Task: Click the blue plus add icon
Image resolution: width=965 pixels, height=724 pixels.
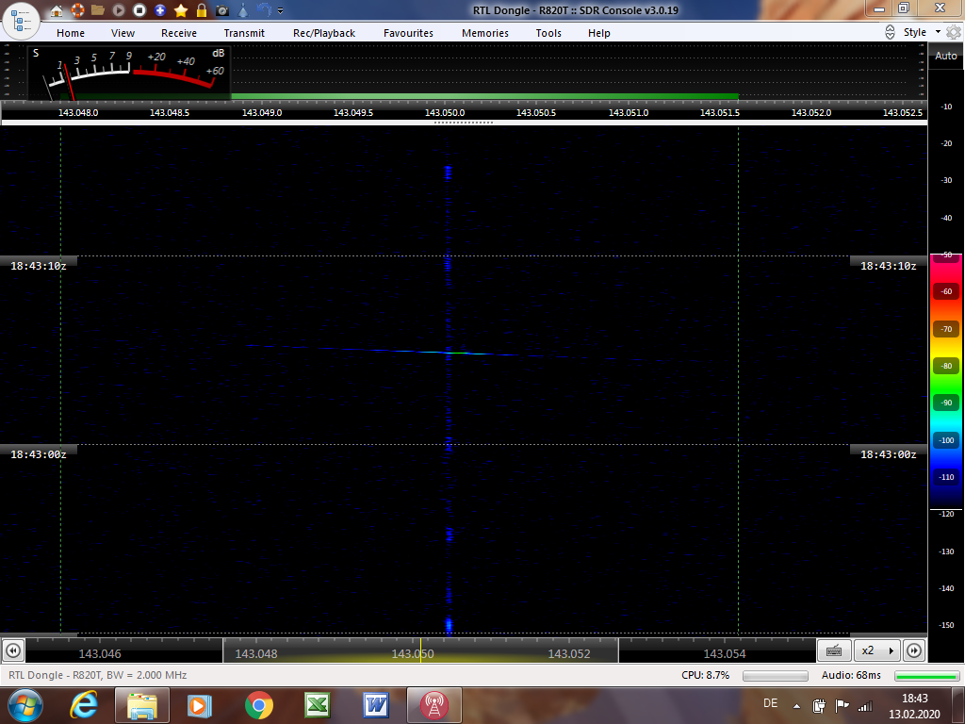Action: [160, 10]
